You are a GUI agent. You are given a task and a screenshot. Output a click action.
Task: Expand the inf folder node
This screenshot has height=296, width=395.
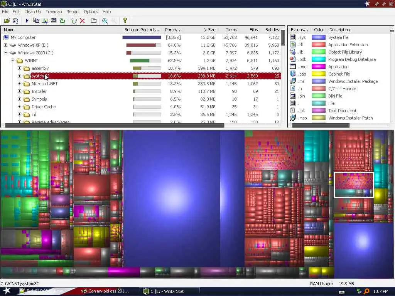[x=19, y=114]
